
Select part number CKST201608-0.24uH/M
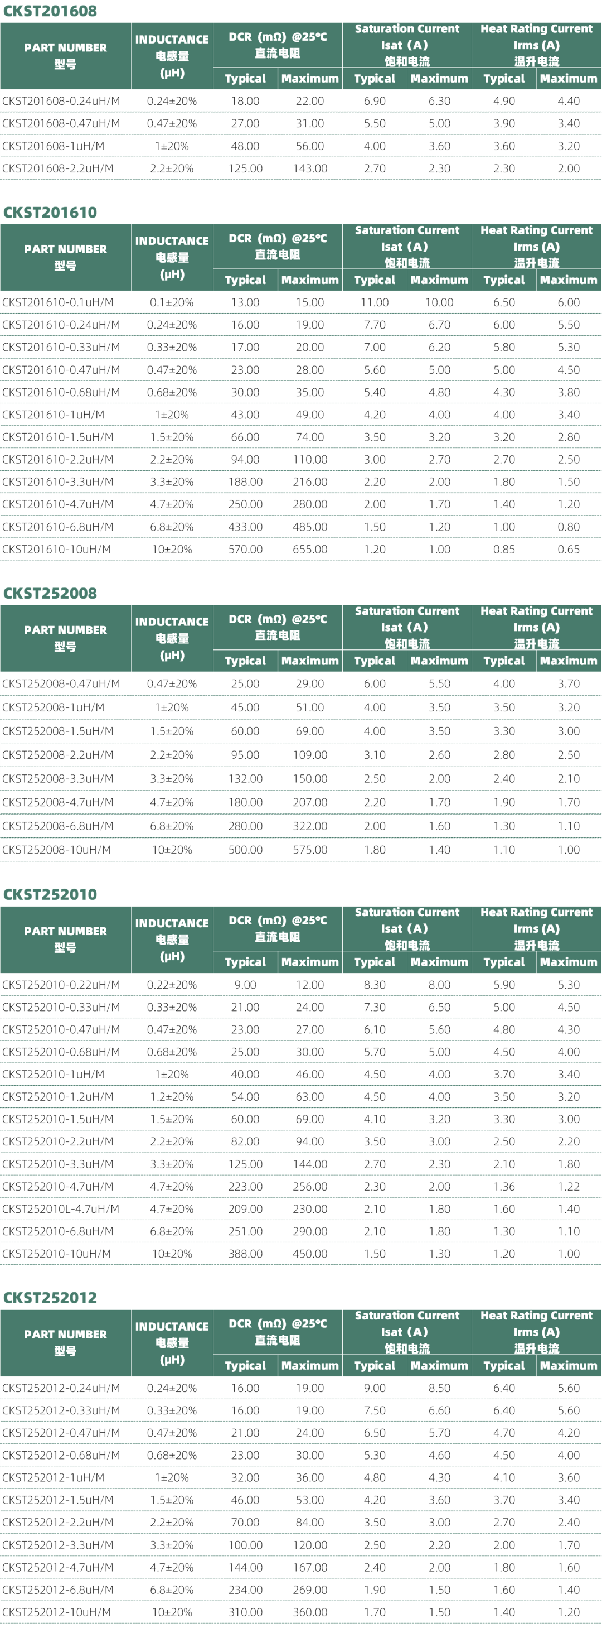61,101
